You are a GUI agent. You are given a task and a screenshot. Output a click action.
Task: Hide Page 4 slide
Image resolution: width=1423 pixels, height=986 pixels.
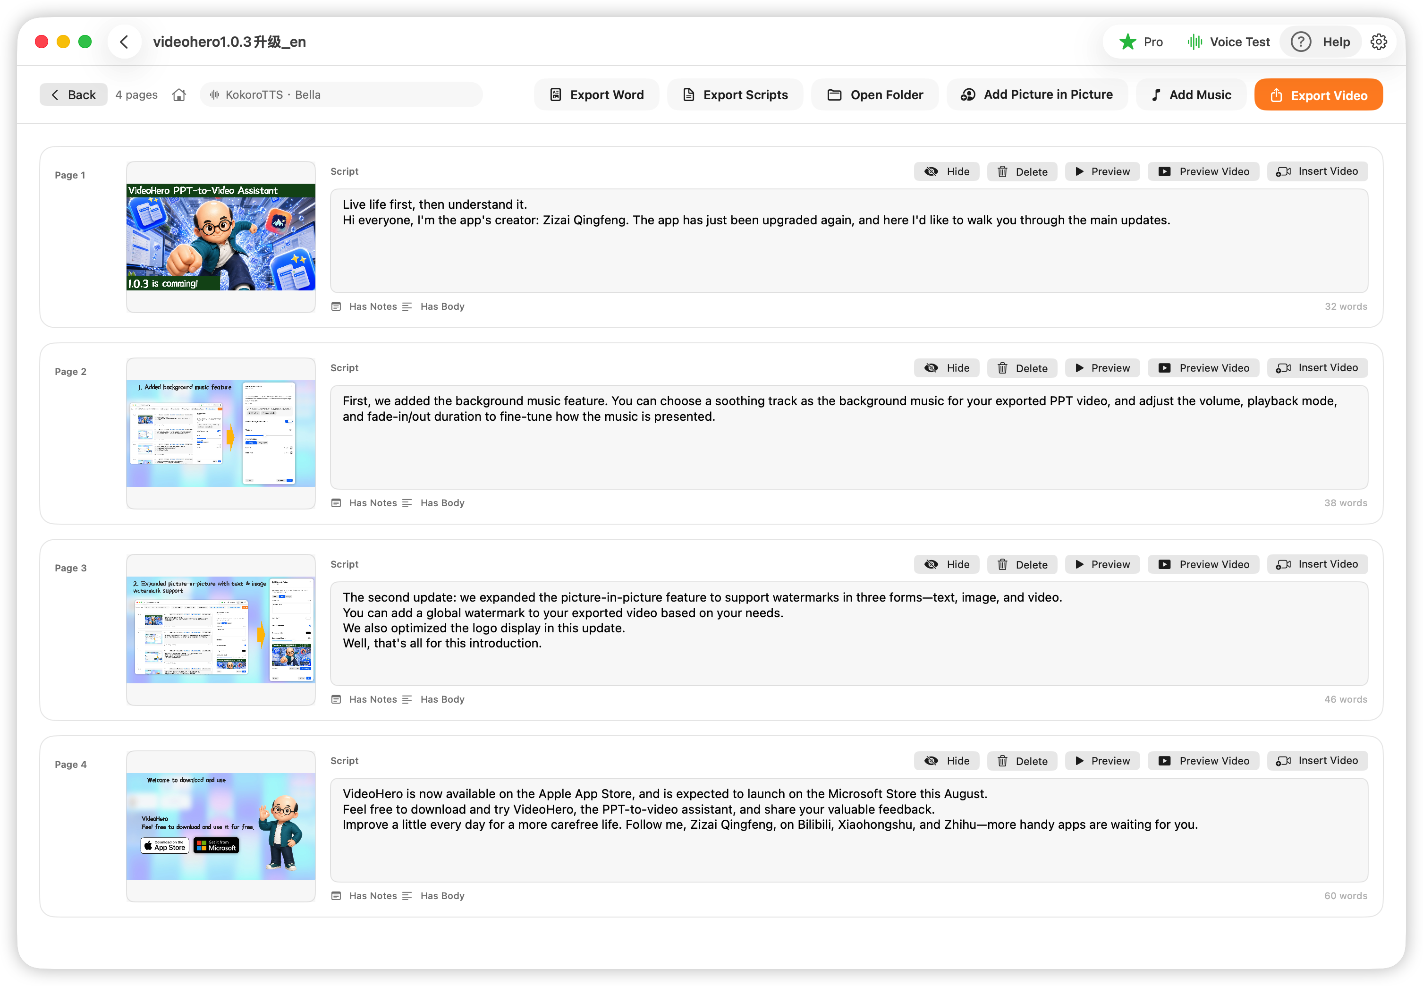click(946, 761)
